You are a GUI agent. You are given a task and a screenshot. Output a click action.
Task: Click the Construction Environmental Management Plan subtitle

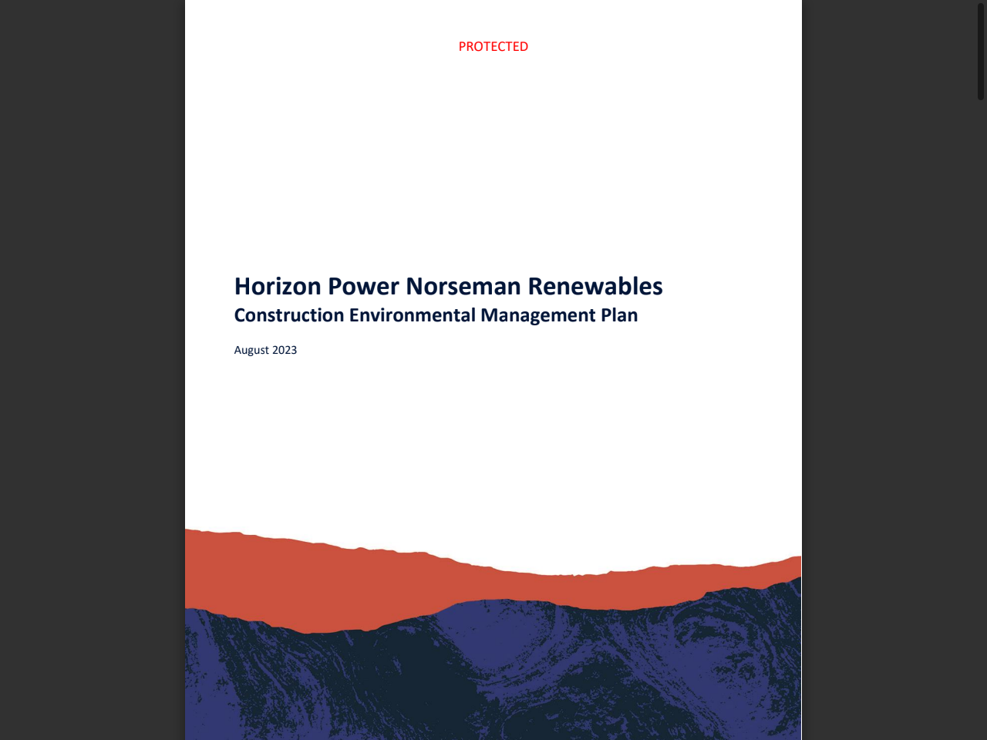(x=436, y=315)
